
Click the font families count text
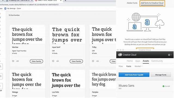point(14,15)
